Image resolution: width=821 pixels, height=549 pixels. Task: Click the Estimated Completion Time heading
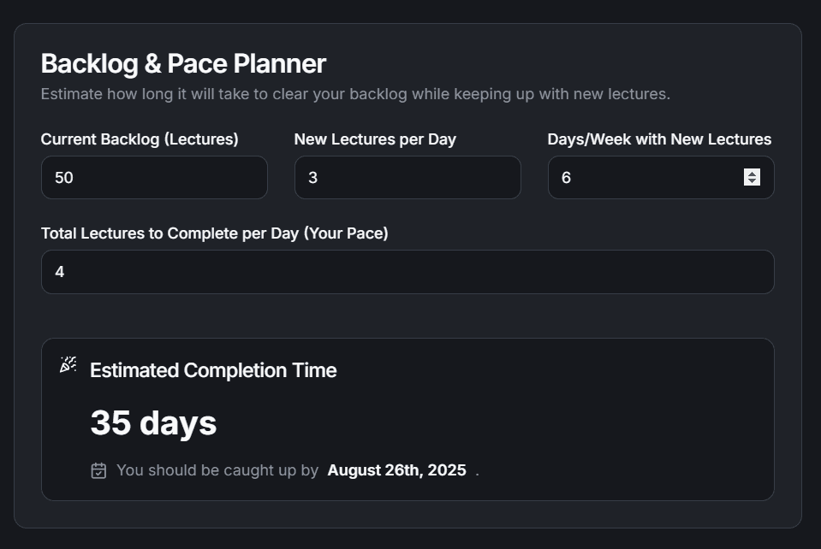[x=213, y=369]
